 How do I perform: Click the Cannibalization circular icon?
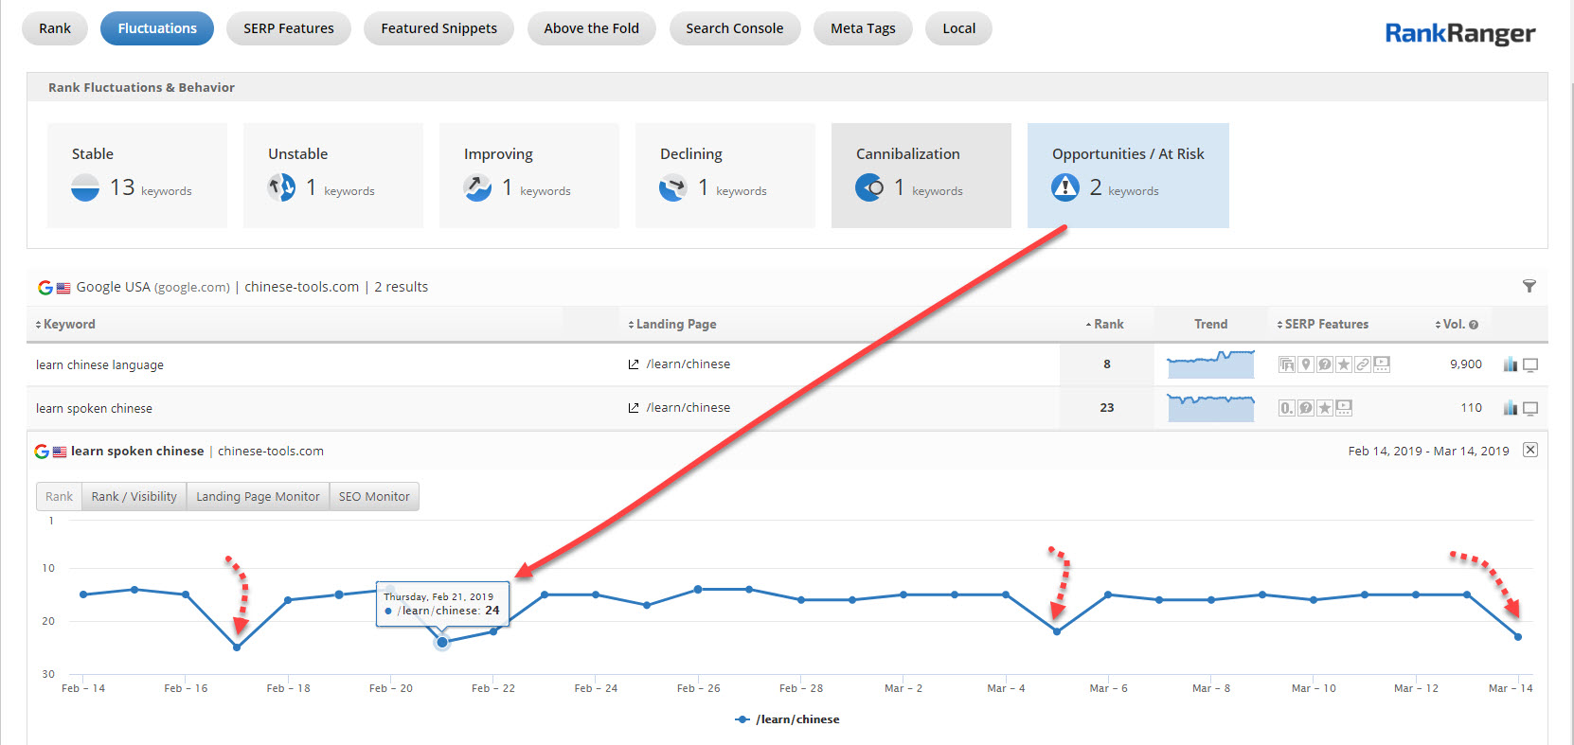(x=869, y=187)
